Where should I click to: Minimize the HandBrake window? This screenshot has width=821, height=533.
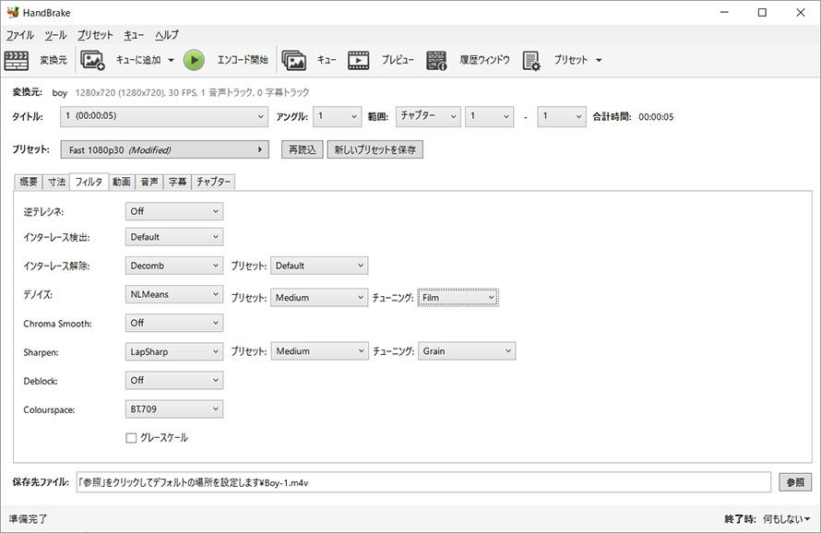[724, 12]
